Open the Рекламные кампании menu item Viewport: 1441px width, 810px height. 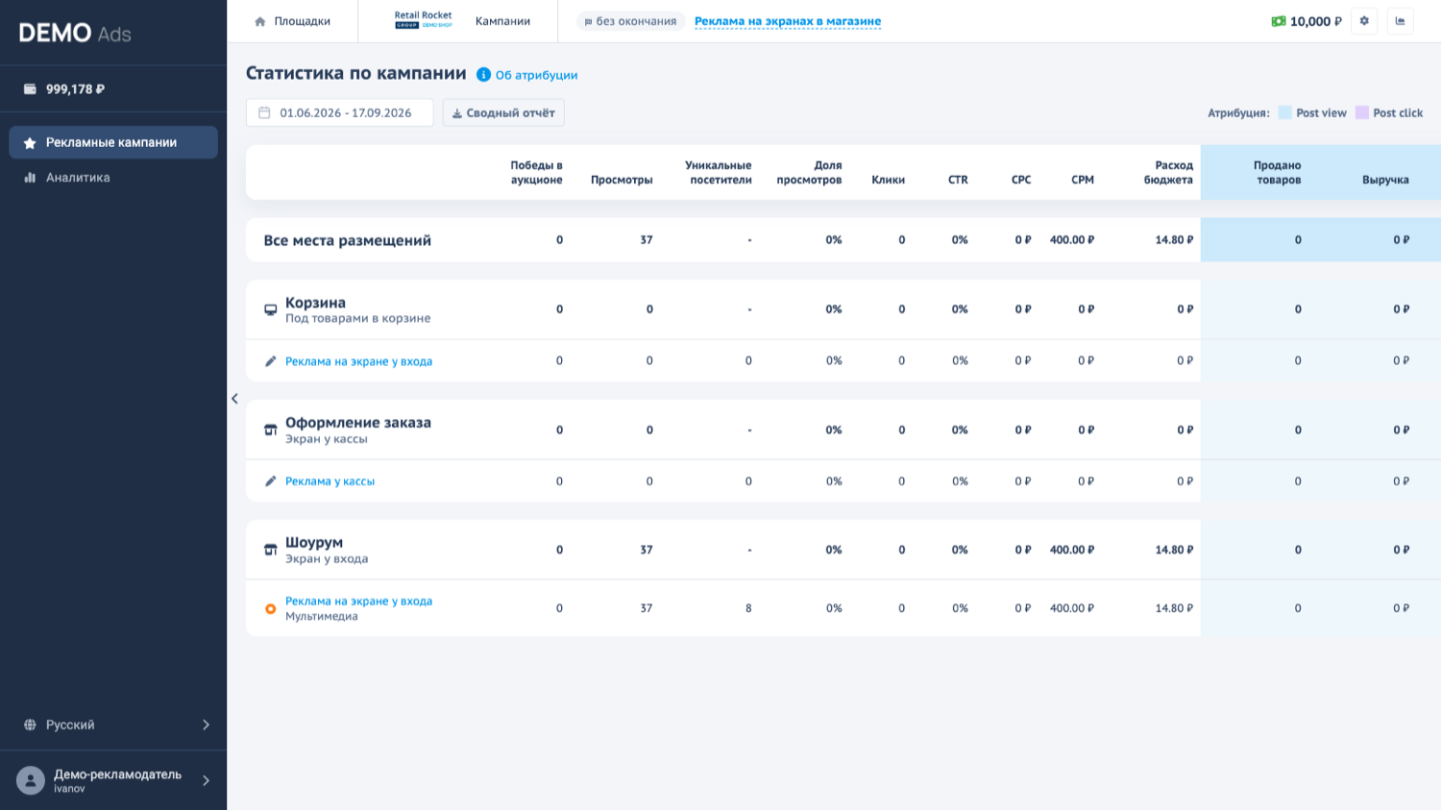pos(113,142)
